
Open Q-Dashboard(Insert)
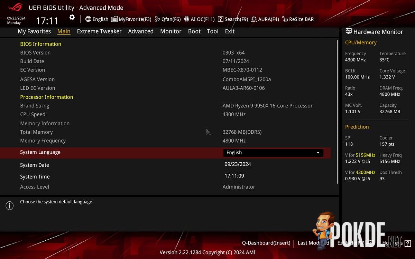tap(266, 243)
